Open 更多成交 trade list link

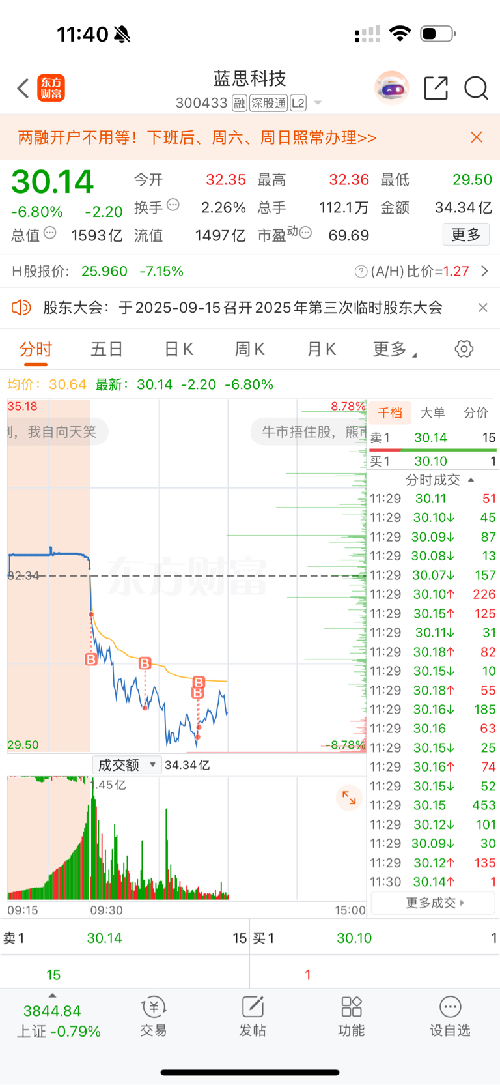pos(434,903)
